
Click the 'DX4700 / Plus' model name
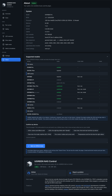tap(31, 71)
